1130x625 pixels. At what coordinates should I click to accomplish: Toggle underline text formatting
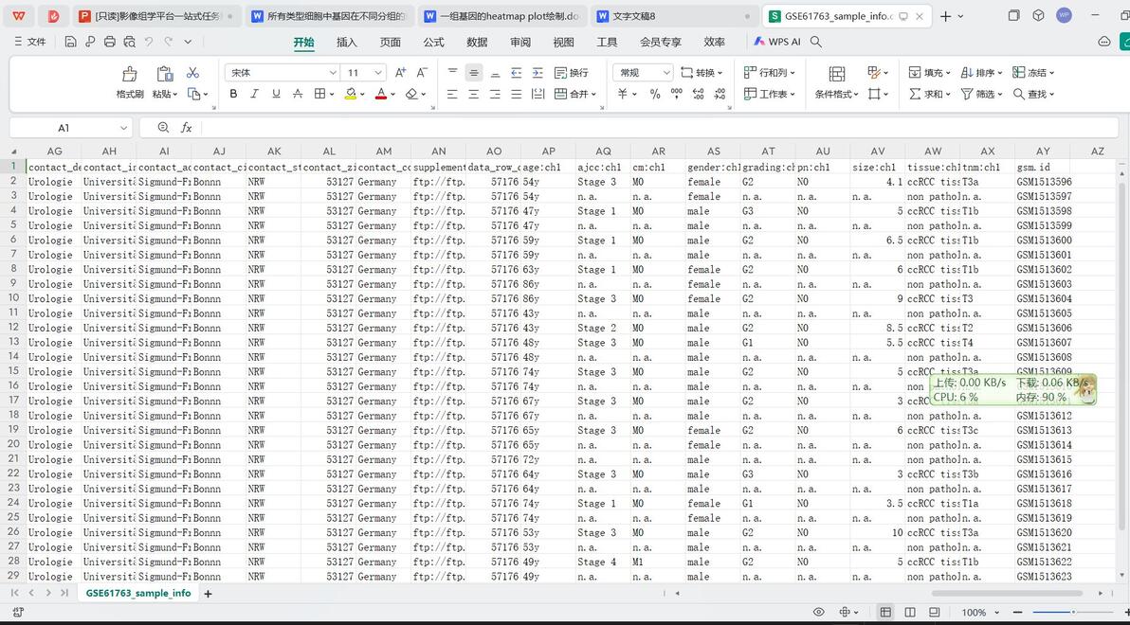(x=275, y=95)
